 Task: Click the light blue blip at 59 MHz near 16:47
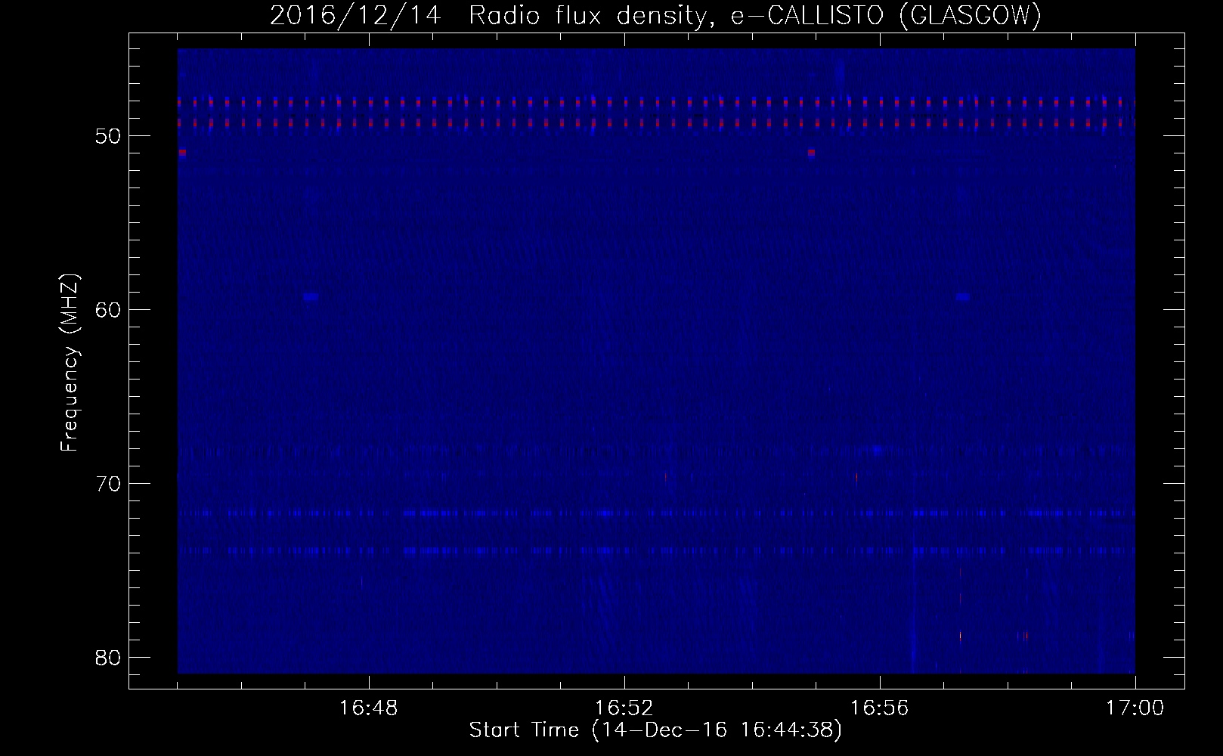[x=310, y=297]
